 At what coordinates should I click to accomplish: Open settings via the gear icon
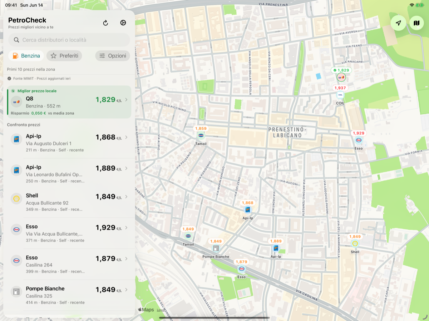123,23
